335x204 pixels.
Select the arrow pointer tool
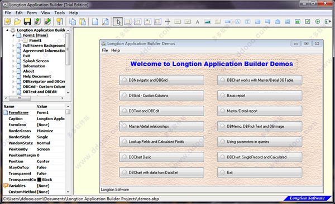pos(118,22)
